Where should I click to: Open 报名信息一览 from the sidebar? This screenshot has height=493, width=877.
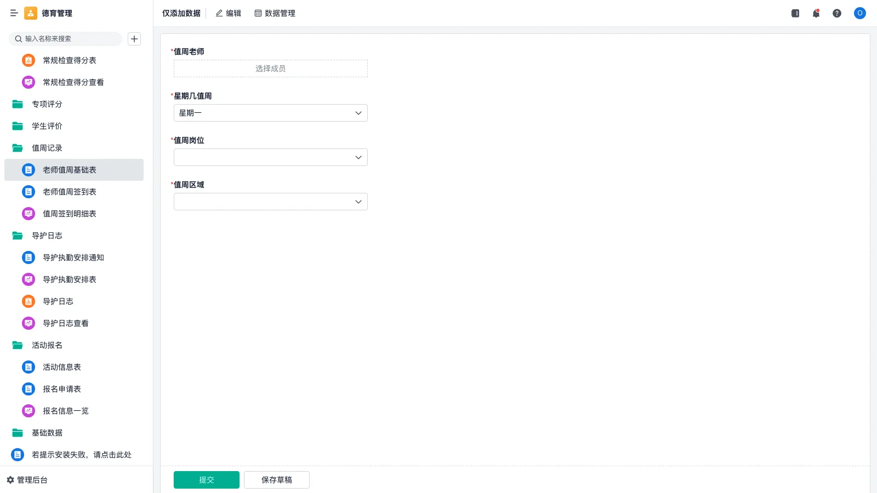point(65,411)
